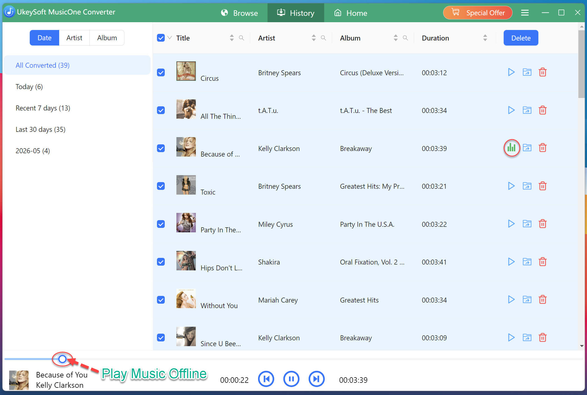The width and height of the screenshot is (587, 395).
Task: Uncheck the Circus track checkbox
Action: coord(161,72)
